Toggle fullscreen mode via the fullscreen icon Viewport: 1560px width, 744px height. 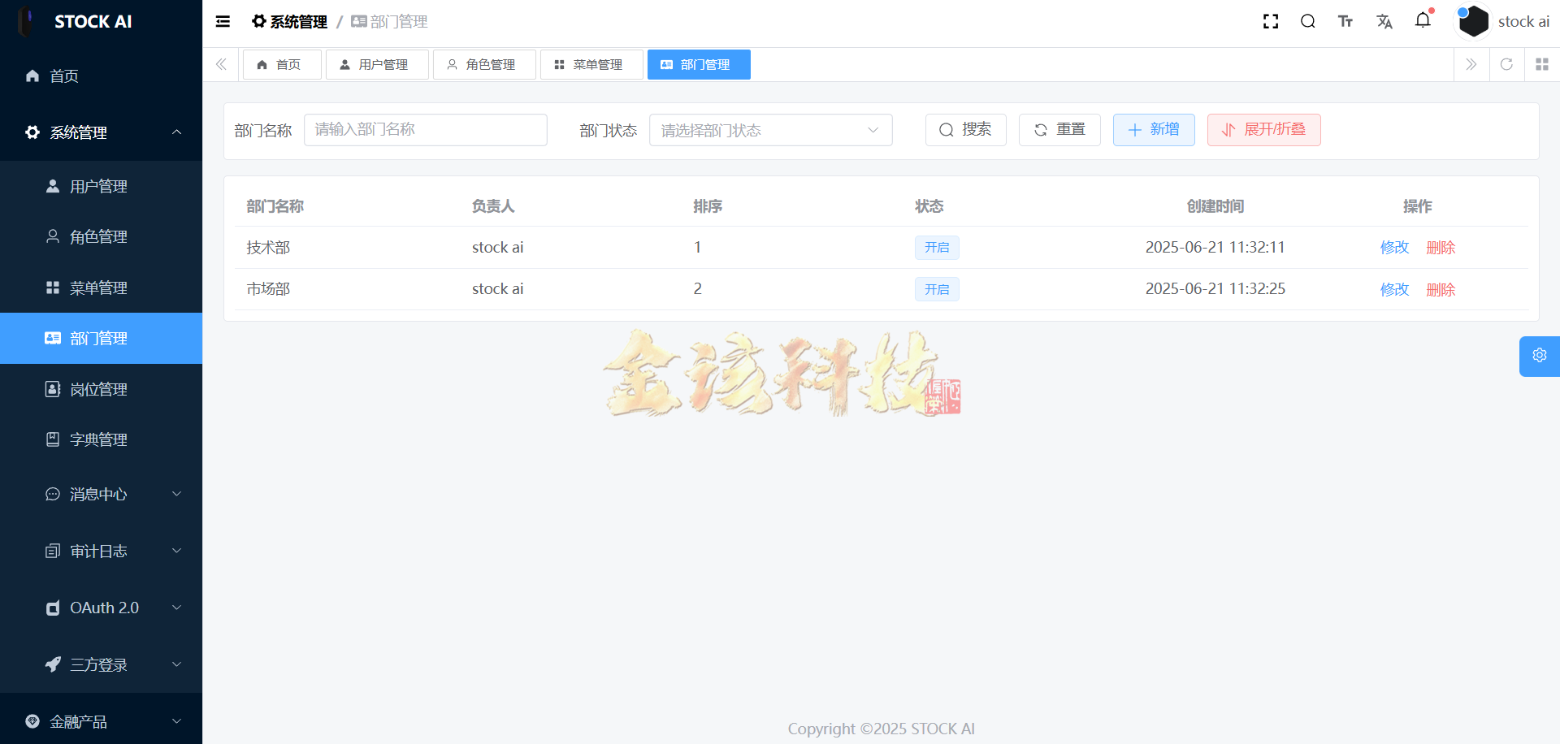click(x=1271, y=21)
